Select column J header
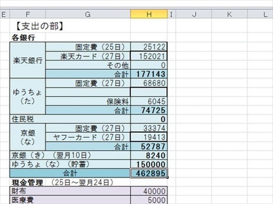 [194, 14]
